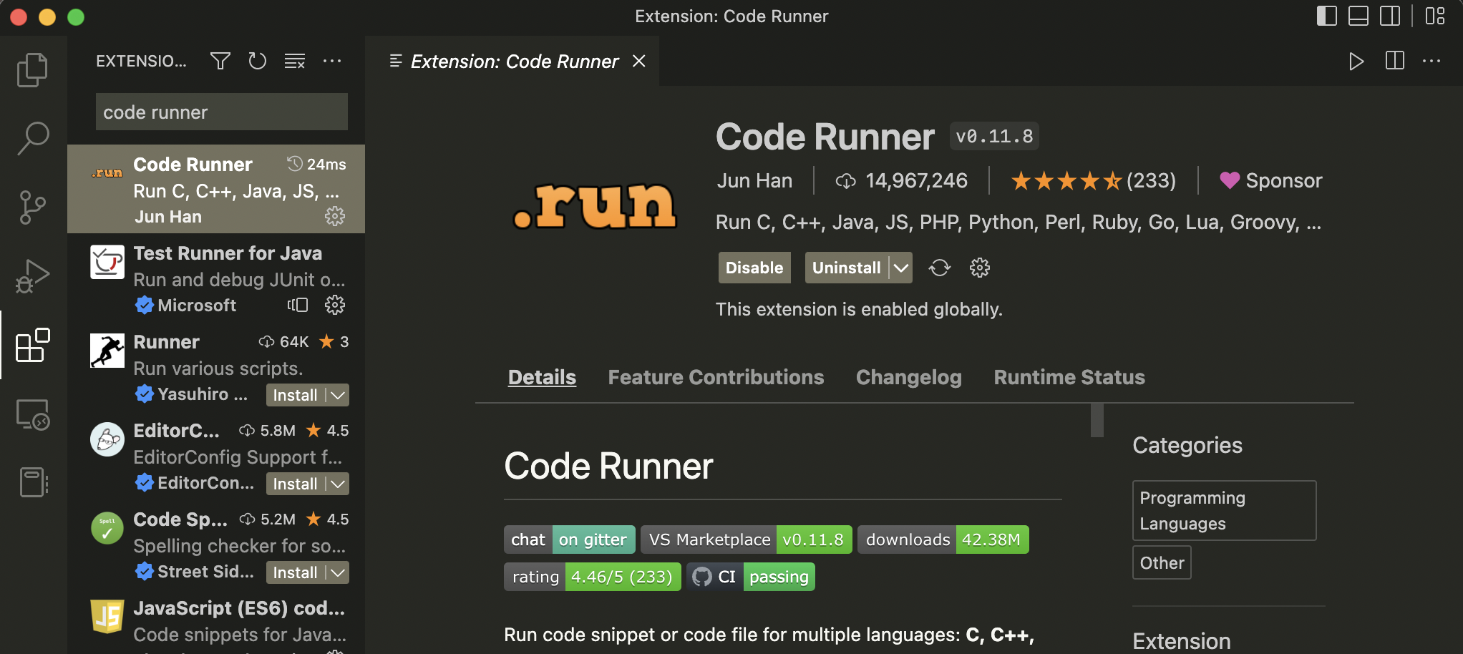Select the Runner extension list item
This screenshot has height=654, width=1463.
click(x=216, y=366)
